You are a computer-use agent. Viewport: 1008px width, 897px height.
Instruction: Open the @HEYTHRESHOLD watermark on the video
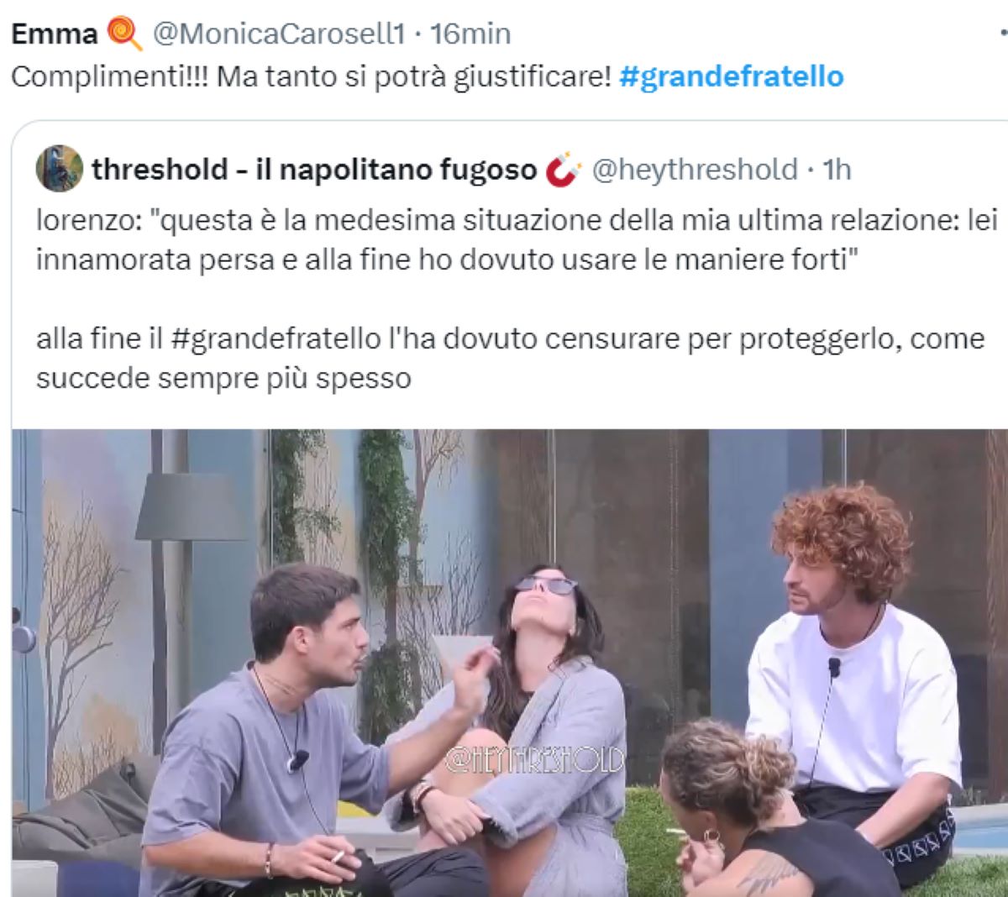coord(534,760)
